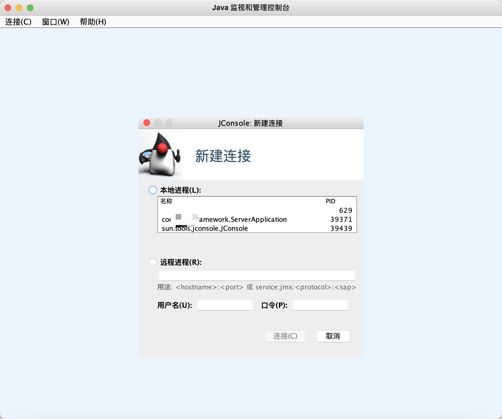The height and width of the screenshot is (419, 502).
Task: Close the JConsole 新建连接 dialog
Action: click(147, 123)
